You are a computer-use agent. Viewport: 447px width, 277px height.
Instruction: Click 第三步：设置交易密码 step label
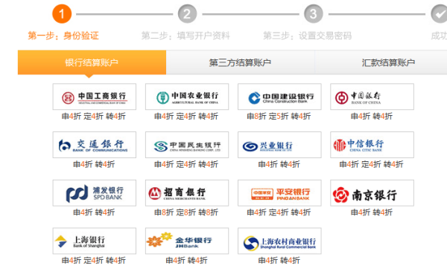click(307, 36)
